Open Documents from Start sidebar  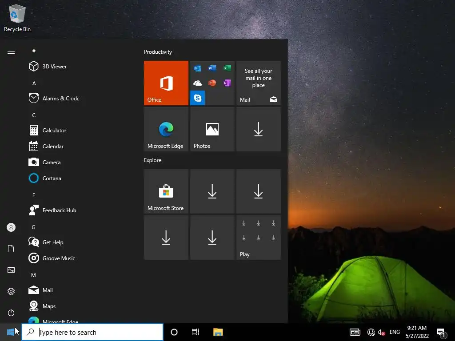[x=11, y=249]
